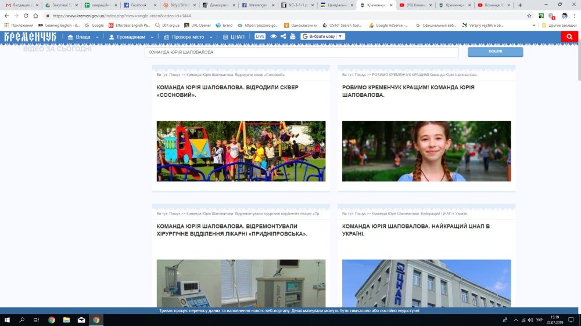Open the sitemap icon beside share
The width and height of the screenshot is (581, 326).
292,37
